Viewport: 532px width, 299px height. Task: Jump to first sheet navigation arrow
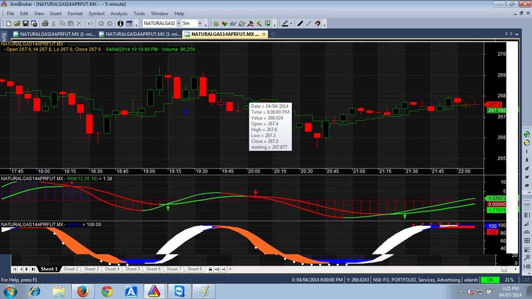click(15, 269)
